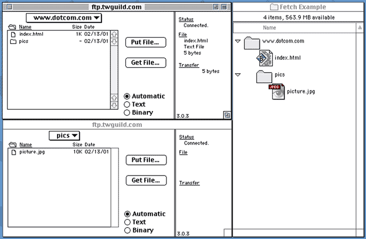
Task: Click the index.html label in Fetch Example
Action: click(x=288, y=58)
